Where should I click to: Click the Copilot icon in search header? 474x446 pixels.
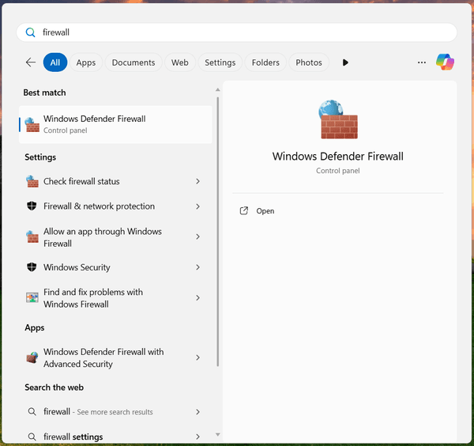[446, 62]
